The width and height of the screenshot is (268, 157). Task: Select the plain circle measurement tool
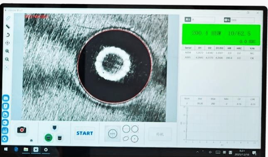pyautogui.click(x=135, y=129)
